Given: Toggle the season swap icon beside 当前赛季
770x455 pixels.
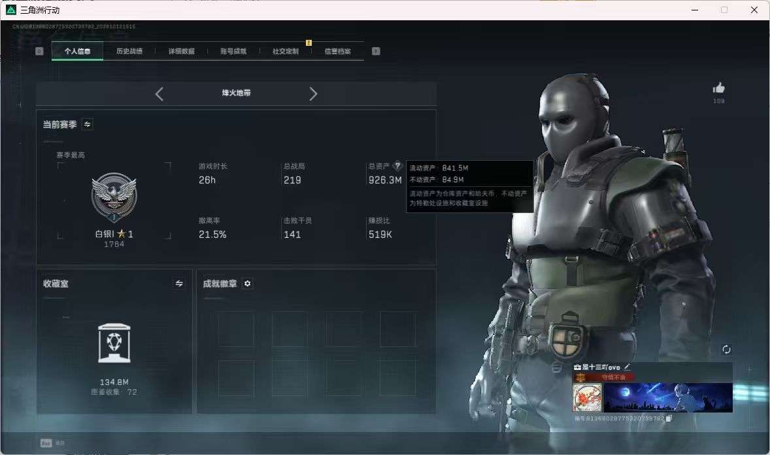Looking at the screenshot, I should click(x=88, y=124).
